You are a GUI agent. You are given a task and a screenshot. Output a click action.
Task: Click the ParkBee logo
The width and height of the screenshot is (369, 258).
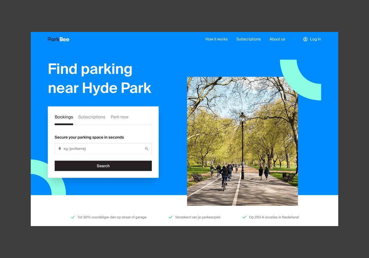tap(58, 39)
